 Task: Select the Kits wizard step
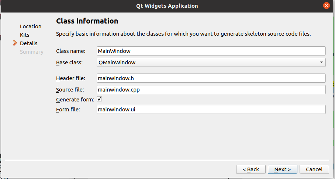[x=25, y=35]
